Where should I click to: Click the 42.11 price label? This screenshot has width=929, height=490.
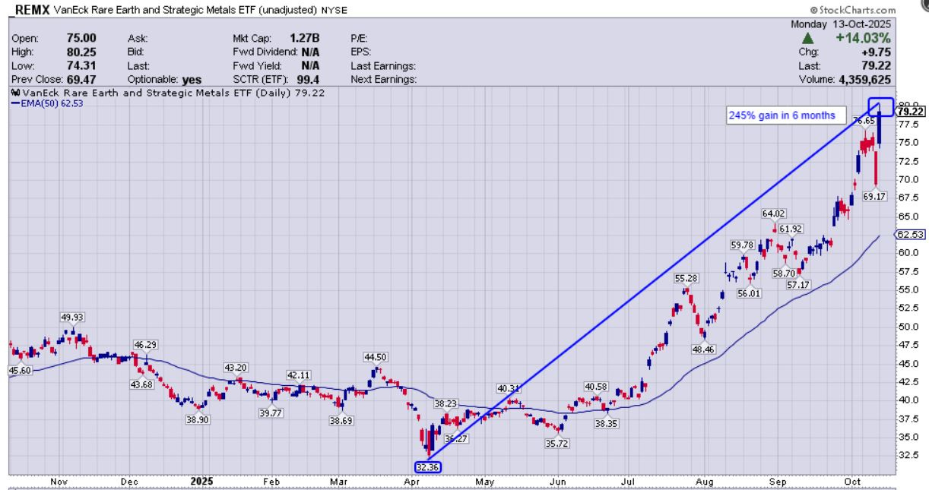tap(298, 375)
